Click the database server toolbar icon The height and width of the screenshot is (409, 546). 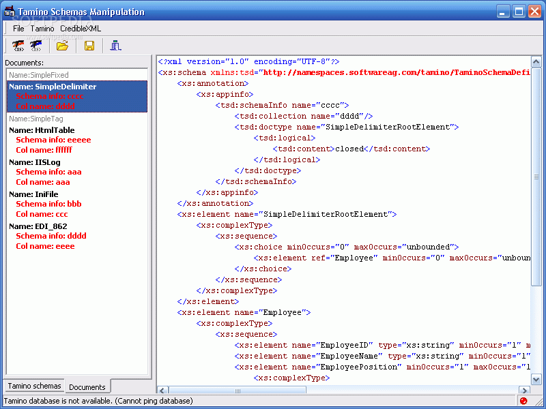[115, 46]
